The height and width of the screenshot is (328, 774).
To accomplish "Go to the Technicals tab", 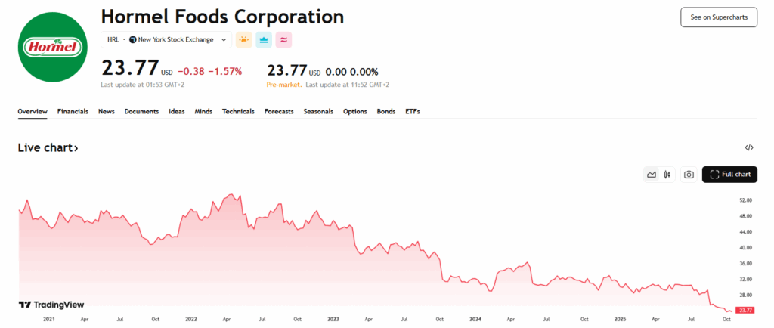I will [238, 111].
